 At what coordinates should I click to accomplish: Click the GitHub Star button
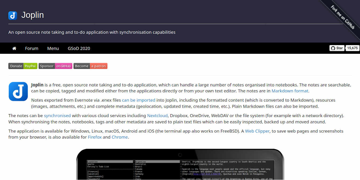point(337,48)
